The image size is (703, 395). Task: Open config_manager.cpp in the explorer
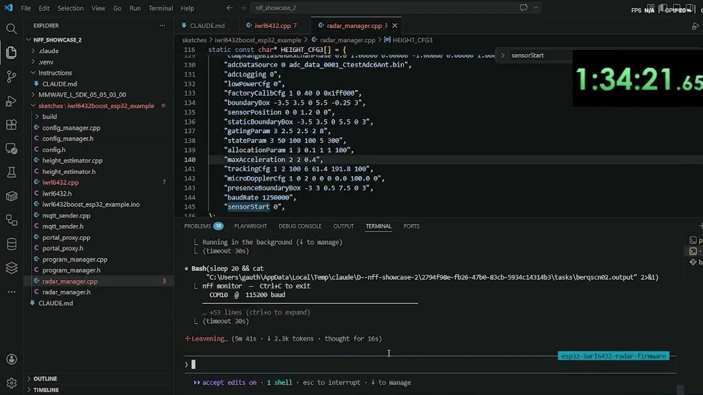[x=71, y=128]
